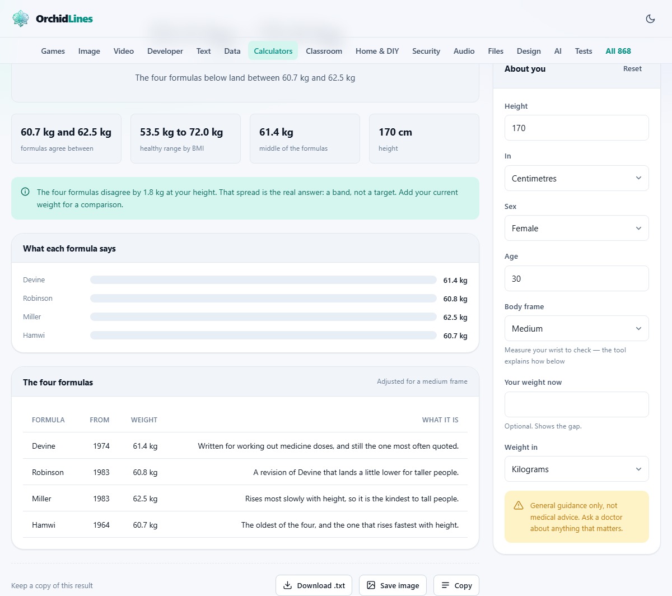Open the Classroom category
Viewport: 672px width, 596px height.
click(x=324, y=51)
